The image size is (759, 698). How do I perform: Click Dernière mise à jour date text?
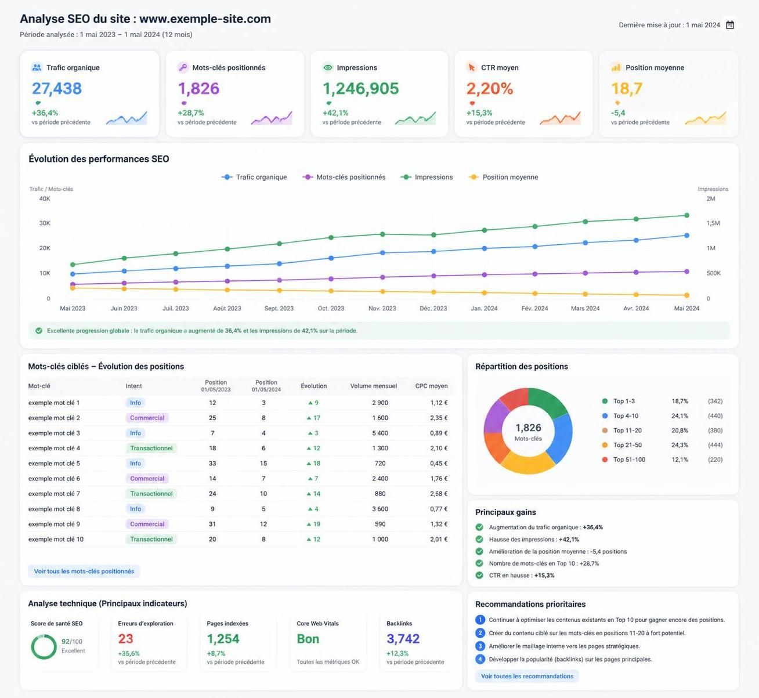point(670,25)
